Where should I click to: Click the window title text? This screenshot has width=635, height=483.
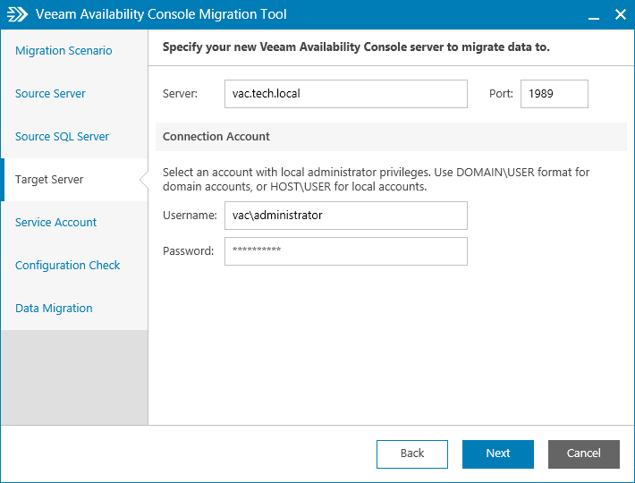[x=161, y=14]
